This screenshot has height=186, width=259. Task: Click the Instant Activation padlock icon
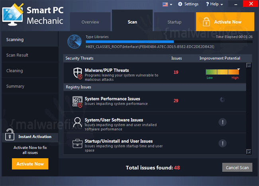[10, 135]
